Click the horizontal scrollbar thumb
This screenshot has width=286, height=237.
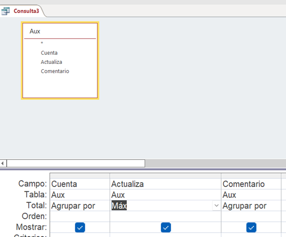pyautogui.click(x=76, y=163)
